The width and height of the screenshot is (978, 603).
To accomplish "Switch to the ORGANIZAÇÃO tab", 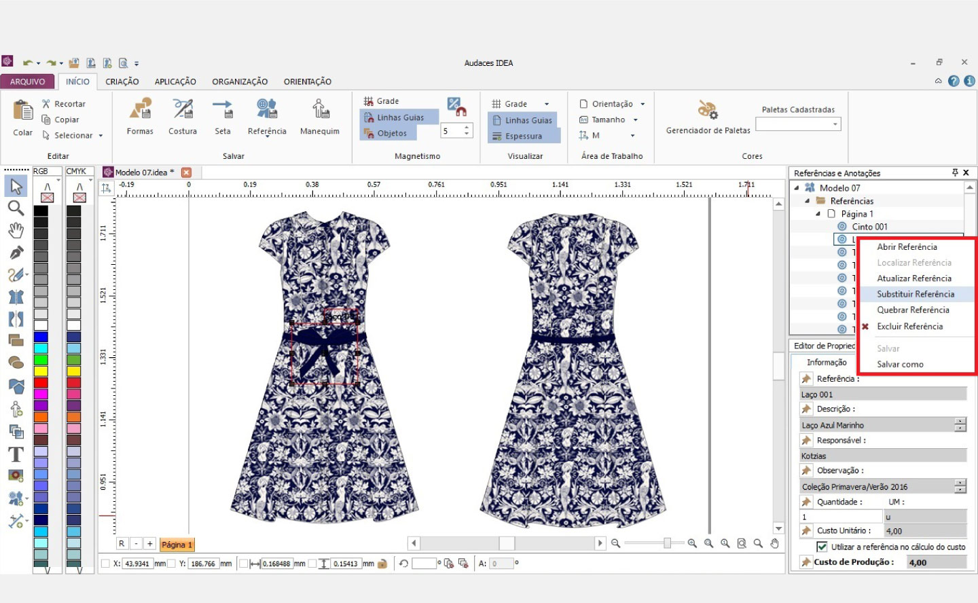I will 240,81.
